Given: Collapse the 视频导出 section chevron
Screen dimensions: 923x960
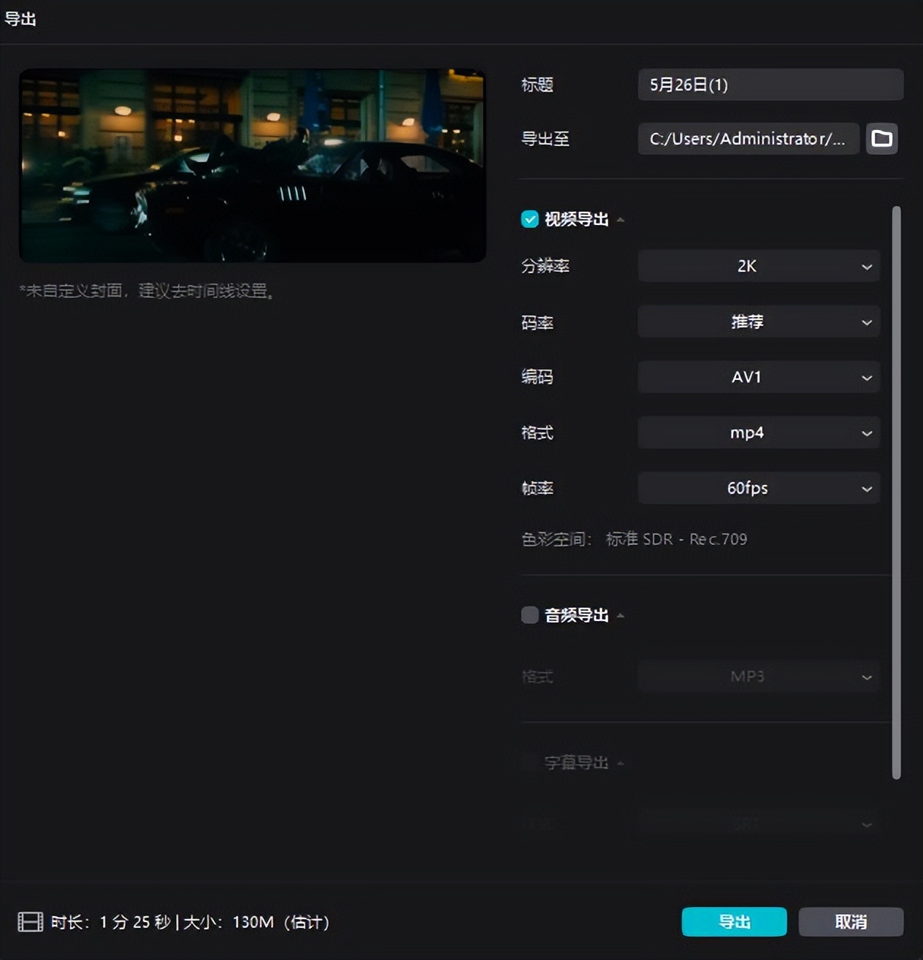Looking at the screenshot, I should 620,219.
